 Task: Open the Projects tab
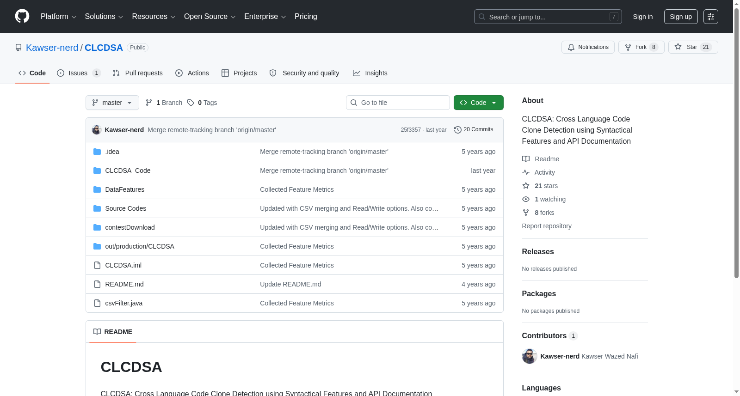pyautogui.click(x=239, y=73)
